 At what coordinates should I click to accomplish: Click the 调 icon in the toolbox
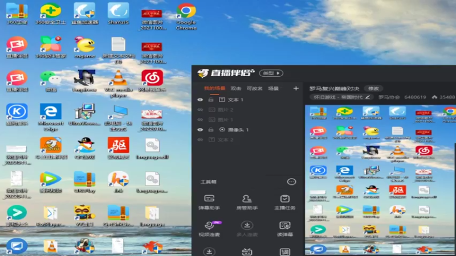point(284,251)
